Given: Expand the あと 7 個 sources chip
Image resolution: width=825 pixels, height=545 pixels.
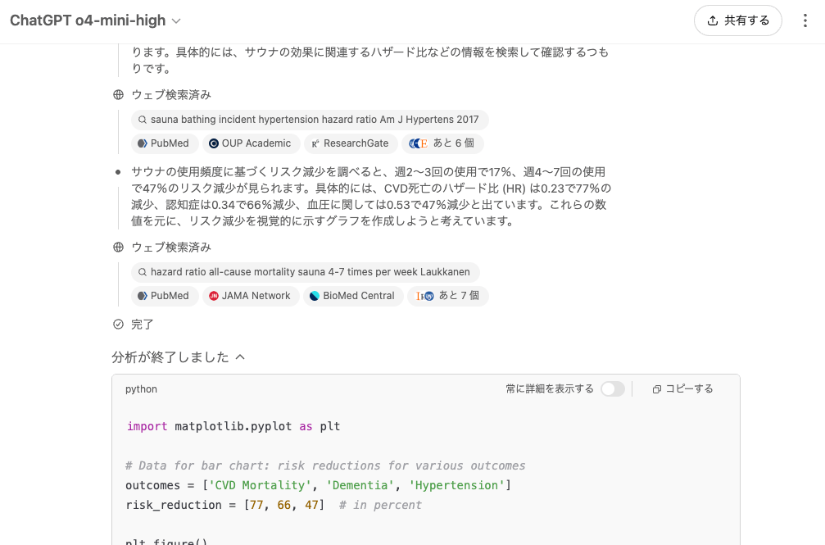Looking at the screenshot, I should tap(448, 296).
